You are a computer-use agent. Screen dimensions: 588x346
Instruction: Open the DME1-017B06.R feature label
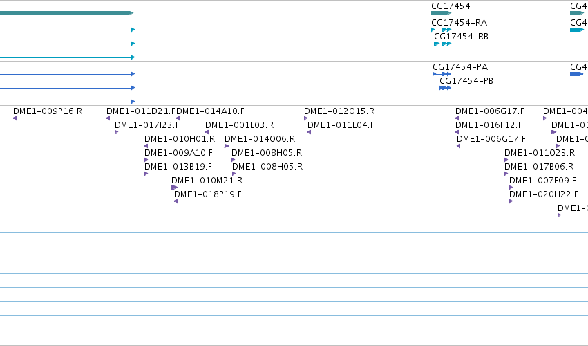[539, 167]
